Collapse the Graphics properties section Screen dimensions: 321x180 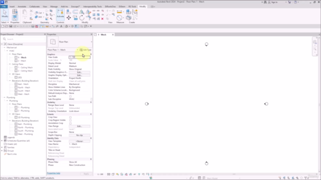(x=91, y=54)
